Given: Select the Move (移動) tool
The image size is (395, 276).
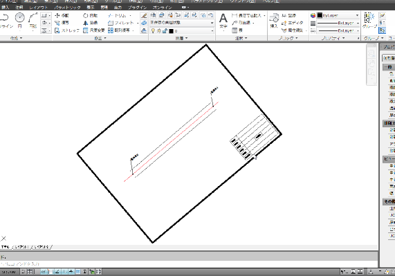Looking at the screenshot, I should [x=62, y=16].
